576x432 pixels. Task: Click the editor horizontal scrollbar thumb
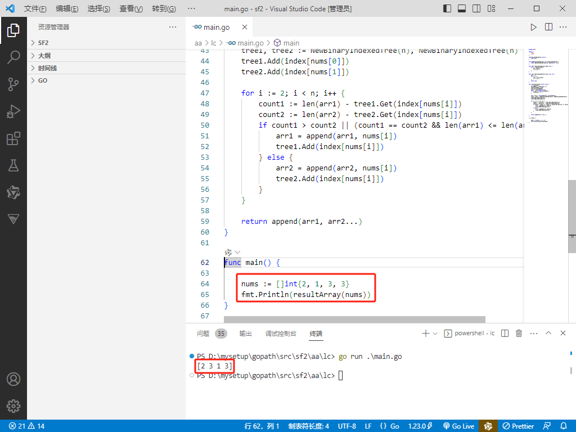354,319
